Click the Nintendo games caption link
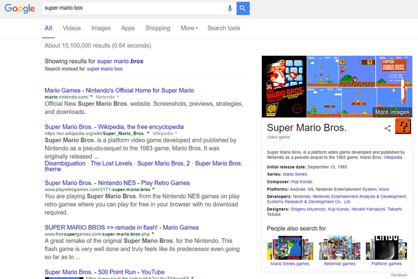This screenshot has width=418, height=279. click(340, 264)
